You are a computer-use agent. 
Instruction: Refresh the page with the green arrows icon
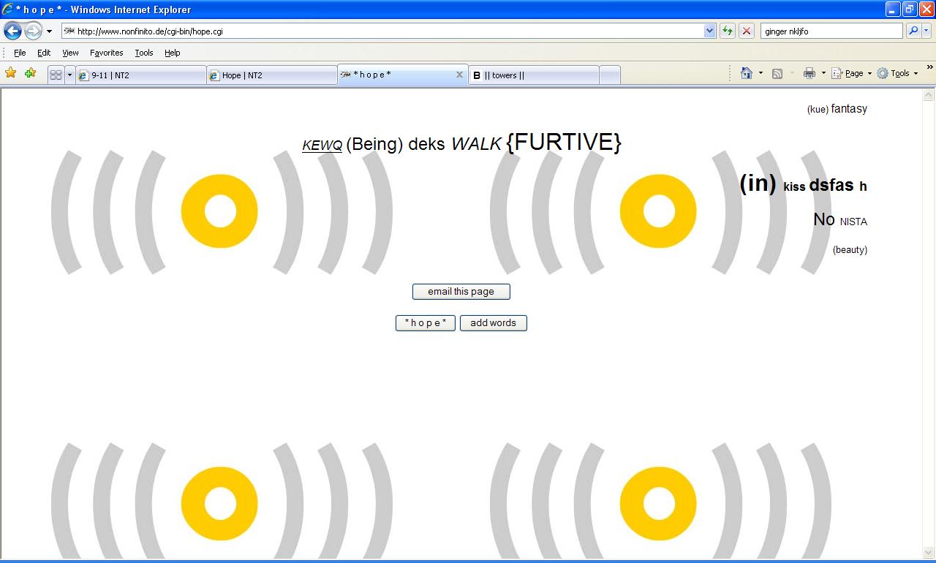click(728, 31)
